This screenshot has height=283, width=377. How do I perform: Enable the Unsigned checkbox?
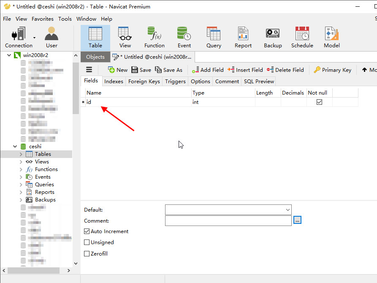[x=87, y=242]
